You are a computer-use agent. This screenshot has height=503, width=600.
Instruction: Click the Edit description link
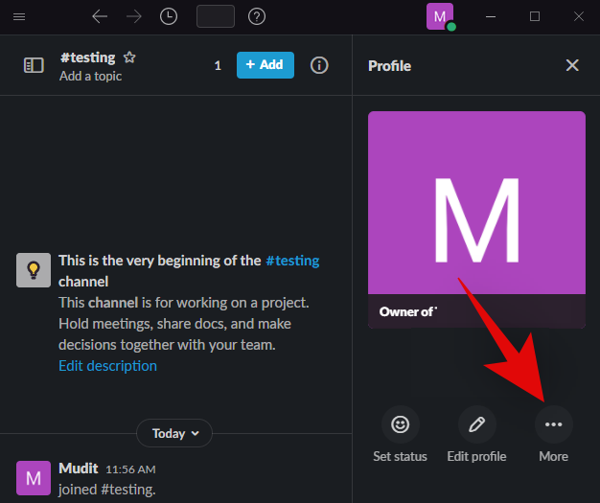click(107, 365)
